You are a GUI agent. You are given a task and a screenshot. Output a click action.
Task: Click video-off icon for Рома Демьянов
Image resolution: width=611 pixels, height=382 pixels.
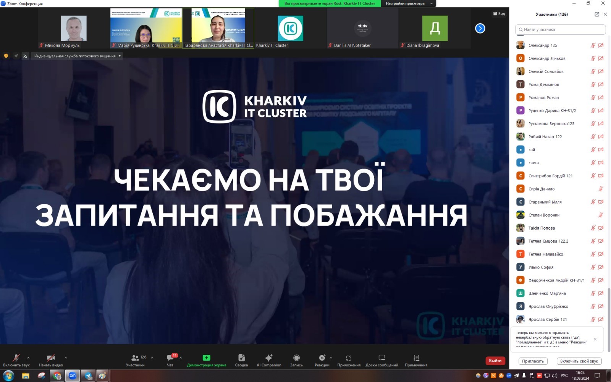click(x=601, y=84)
